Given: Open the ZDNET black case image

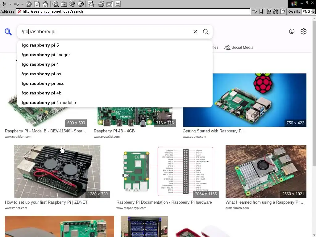Looking at the screenshot, I should click(57, 171).
